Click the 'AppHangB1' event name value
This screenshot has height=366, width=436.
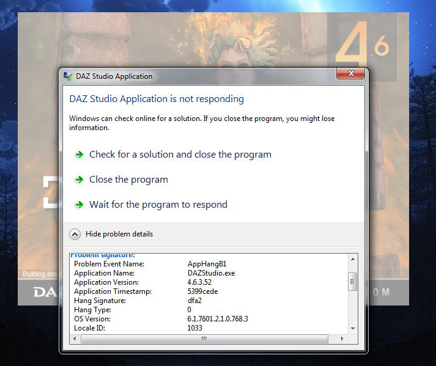point(207,264)
